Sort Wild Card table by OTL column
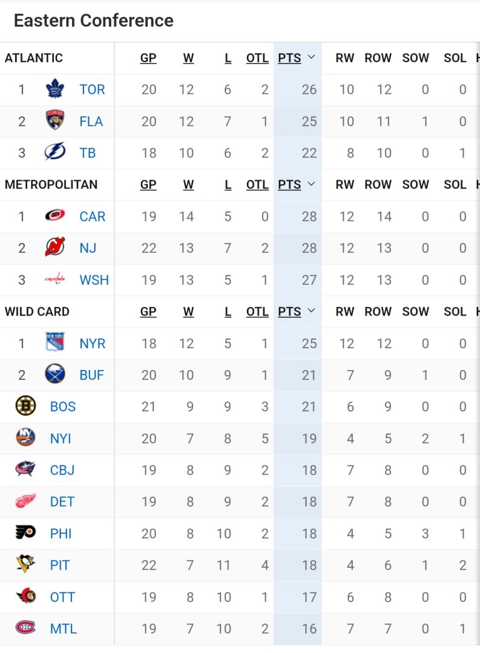The height and width of the screenshot is (653, 480). pyautogui.click(x=257, y=312)
